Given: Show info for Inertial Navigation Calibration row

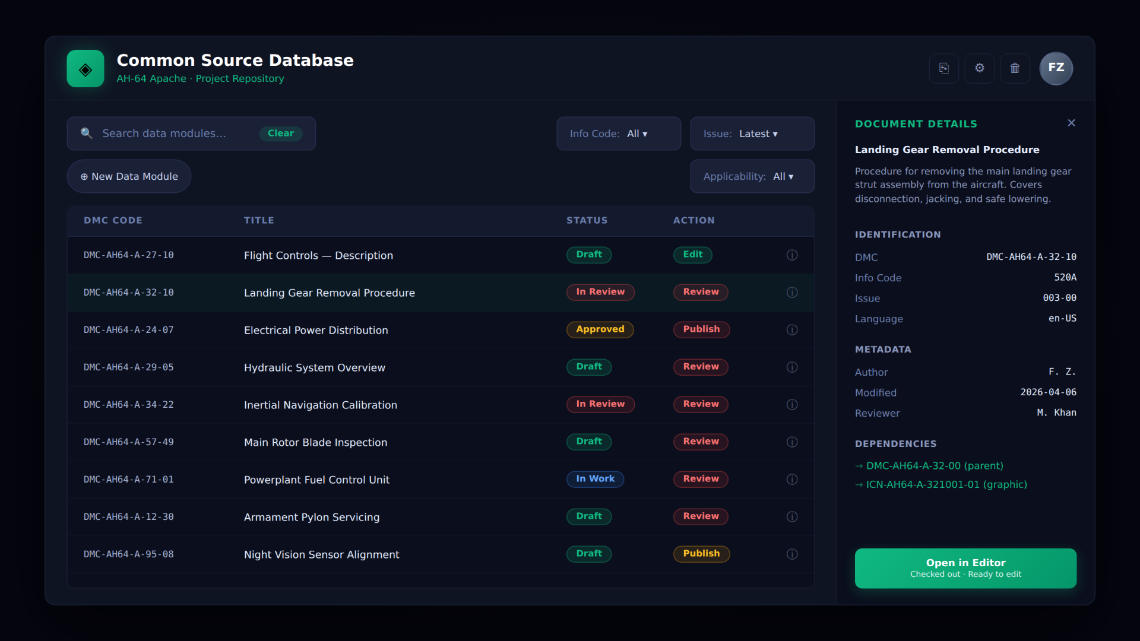Looking at the screenshot, I should click(792, 404).
